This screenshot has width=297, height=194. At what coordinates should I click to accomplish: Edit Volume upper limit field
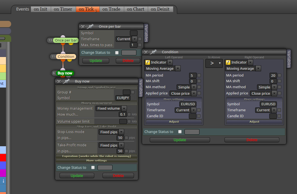coord(123,121)
